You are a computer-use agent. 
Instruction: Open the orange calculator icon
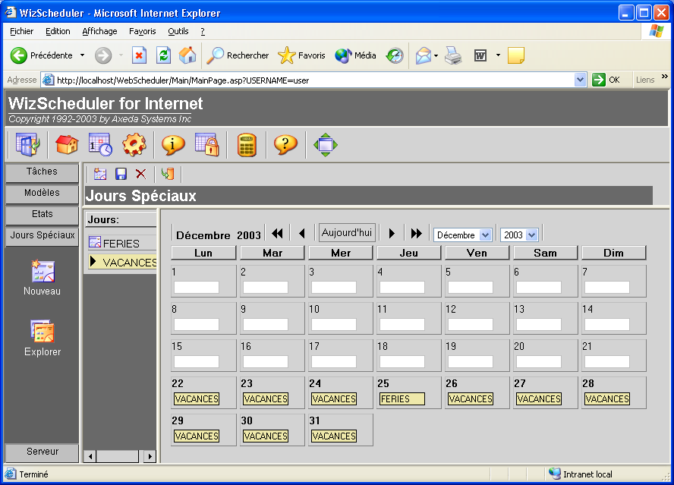[247, 145]
